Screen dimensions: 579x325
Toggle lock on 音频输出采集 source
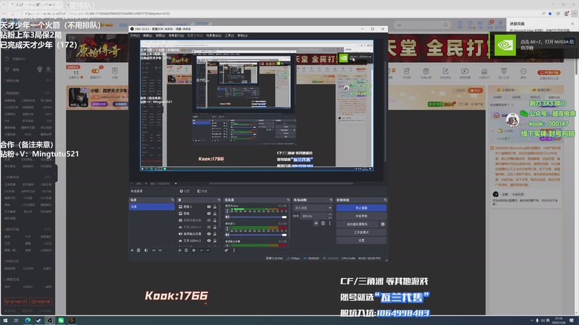click(x=215, y=234)
